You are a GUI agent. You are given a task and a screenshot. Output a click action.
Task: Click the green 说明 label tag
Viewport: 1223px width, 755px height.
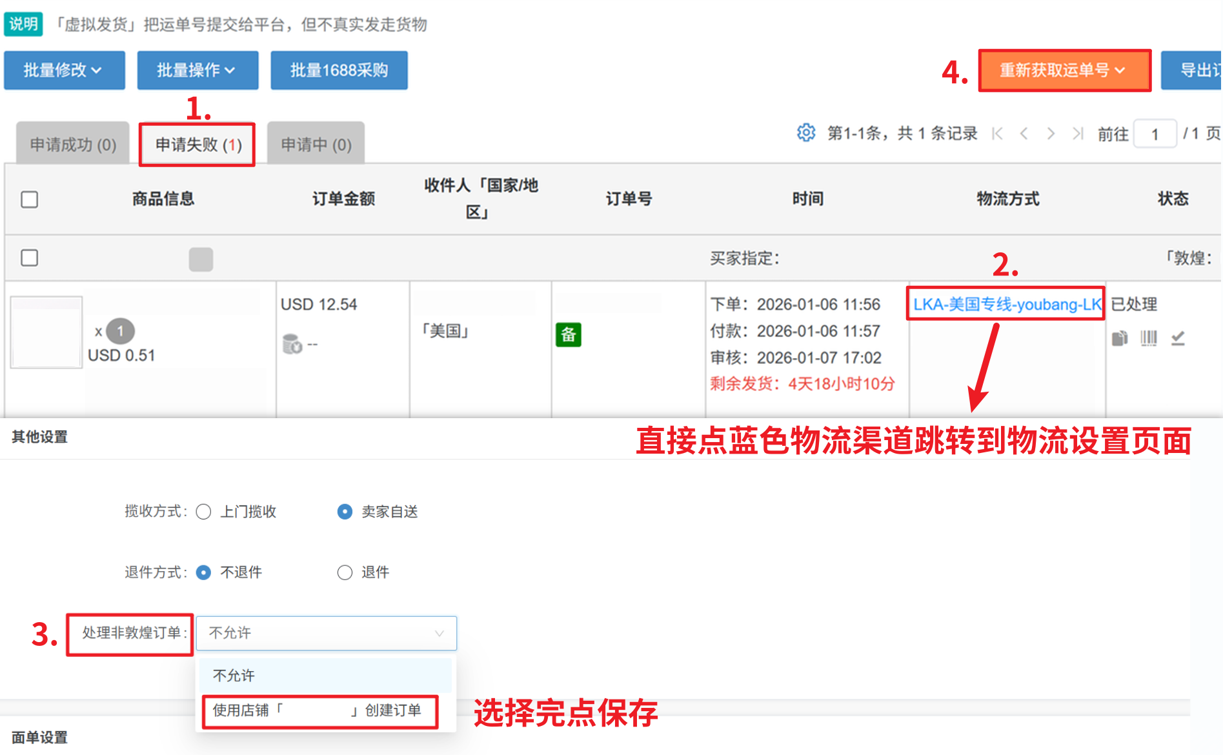[x=23, y=24]
